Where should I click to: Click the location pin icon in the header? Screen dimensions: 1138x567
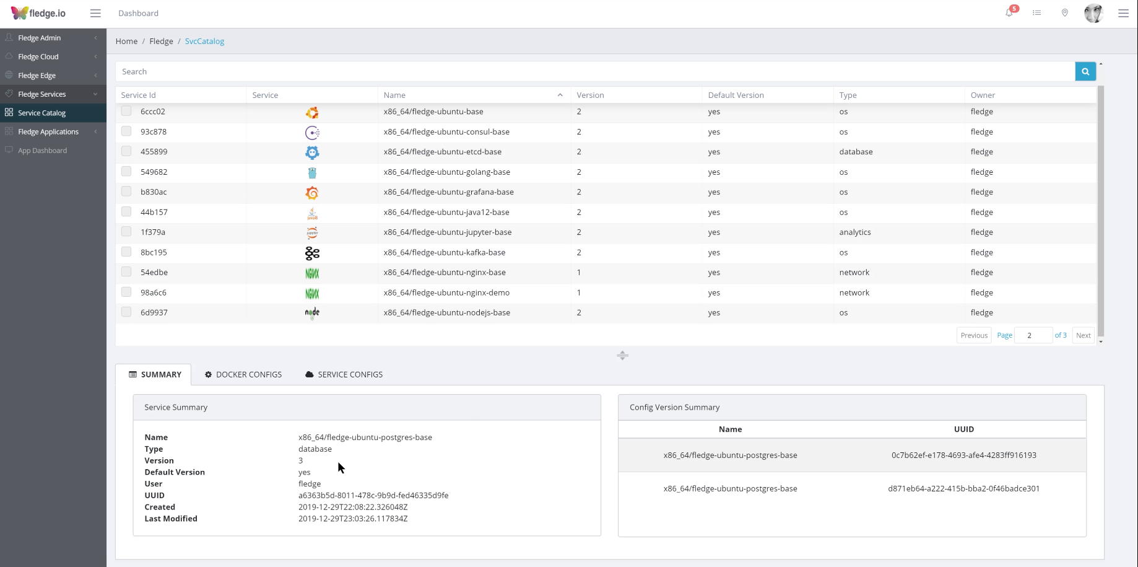tap(1065, 13)
